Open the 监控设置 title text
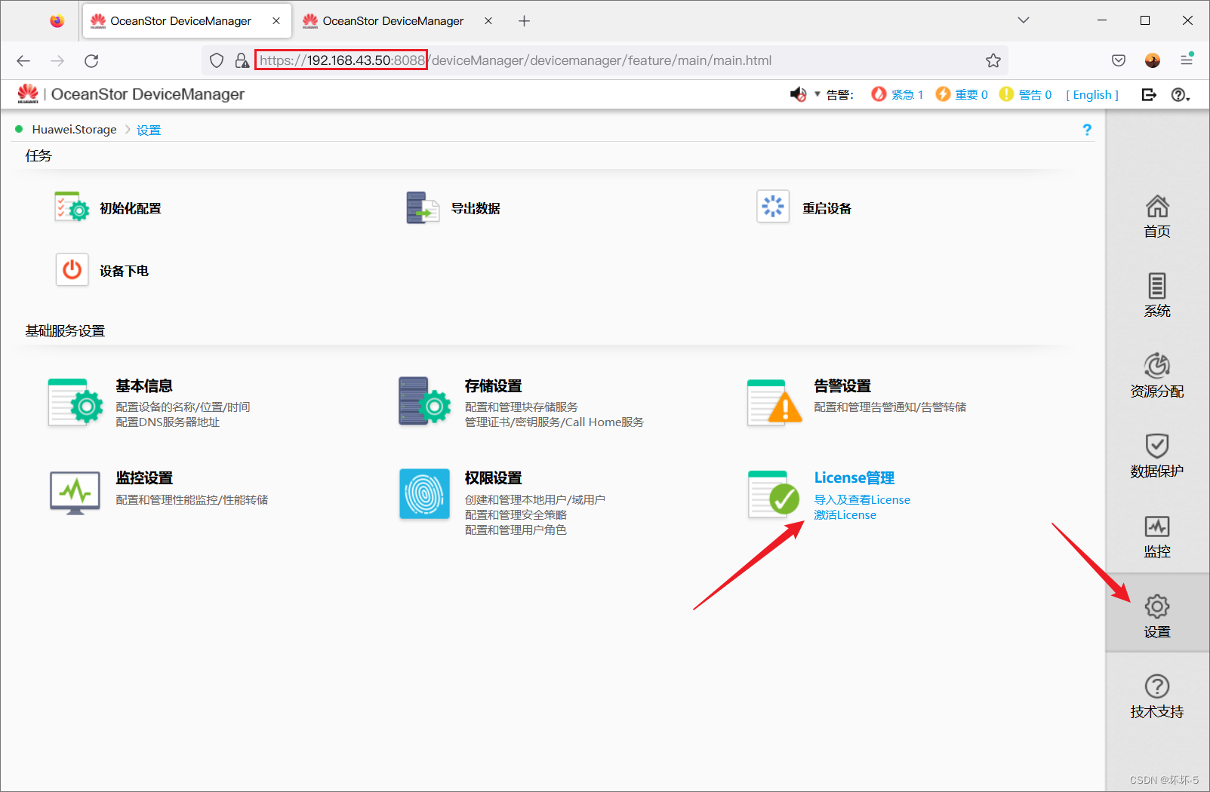The image size is (1210, 792). pos(144,477)
